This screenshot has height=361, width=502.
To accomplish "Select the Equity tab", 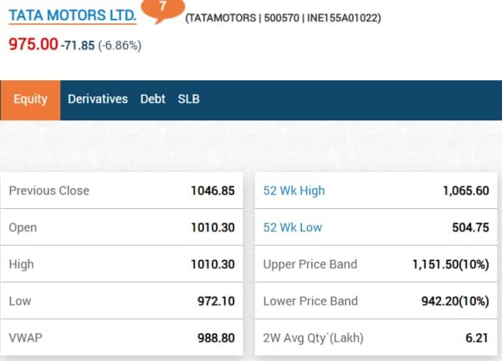I will (30, 99).
